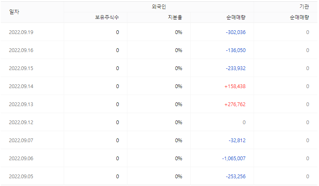Click the net volume -253,256
Viewport: 319px width, 186px height.
[x=236, y=177]
